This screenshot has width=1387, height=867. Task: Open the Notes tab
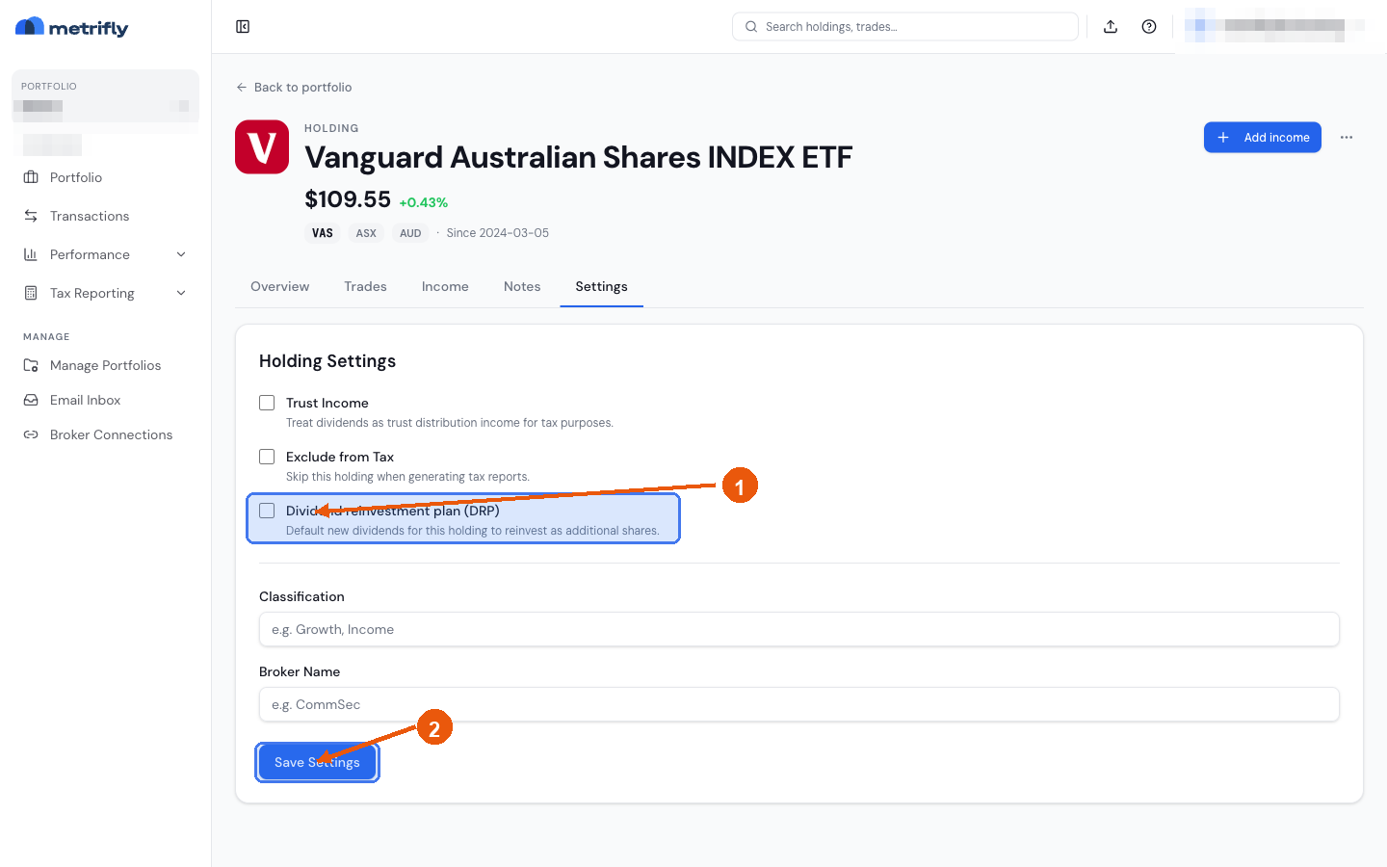(x=522, y=286)
